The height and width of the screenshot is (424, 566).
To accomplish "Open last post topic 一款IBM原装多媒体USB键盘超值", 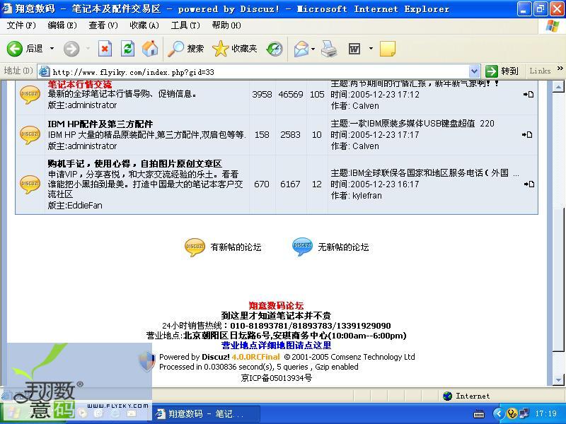I will [x=422, y=124].
